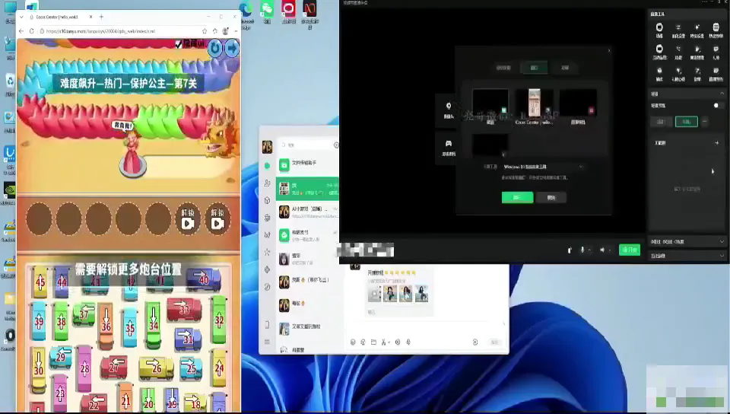Toggle the 隐藏UI checkbox in the game
730x414 pixels.
(x=178, y=44)
